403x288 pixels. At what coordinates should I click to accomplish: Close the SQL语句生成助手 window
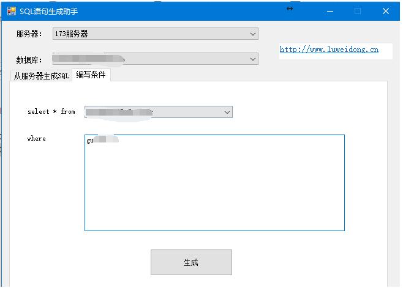386,11
